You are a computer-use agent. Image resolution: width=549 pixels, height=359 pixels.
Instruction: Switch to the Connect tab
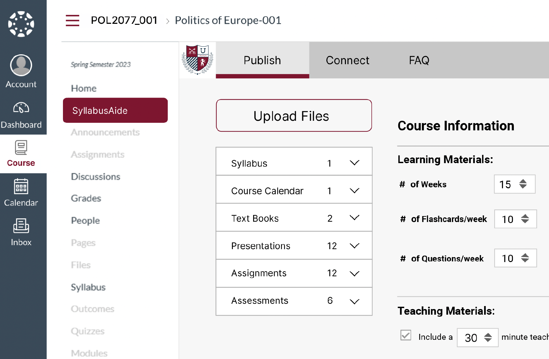coord(348,60)
